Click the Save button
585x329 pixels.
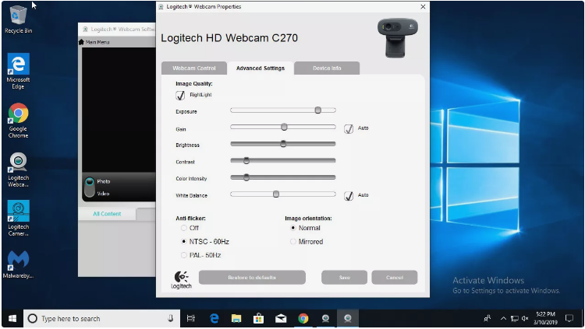(344, 277)
